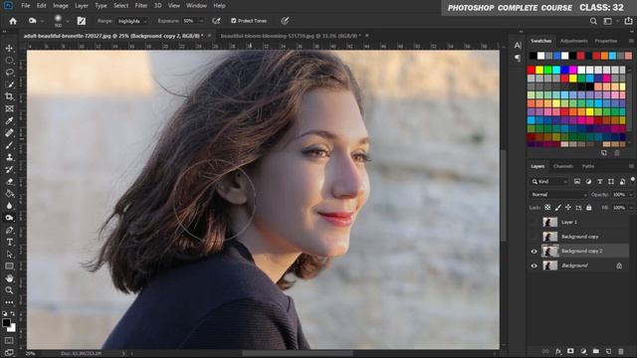Select the Brush tool
This screenshot has height=358, width=637.
(9, 145)
